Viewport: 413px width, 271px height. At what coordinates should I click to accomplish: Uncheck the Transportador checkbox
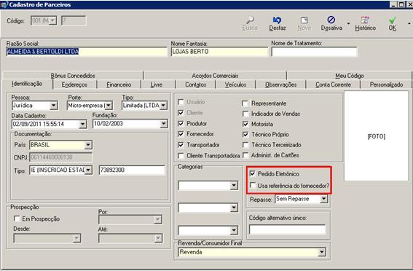click(181, 145)
